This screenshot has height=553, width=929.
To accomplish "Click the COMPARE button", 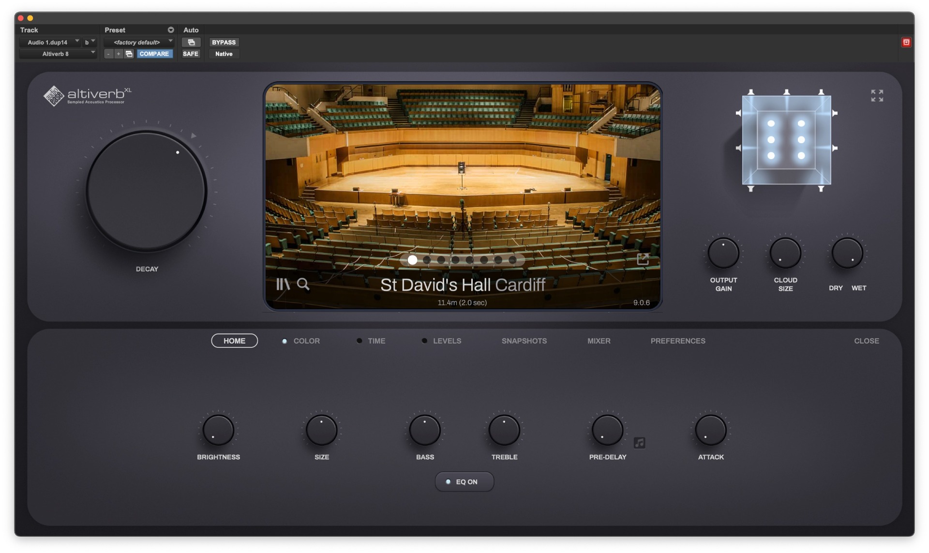I will 154,53.
